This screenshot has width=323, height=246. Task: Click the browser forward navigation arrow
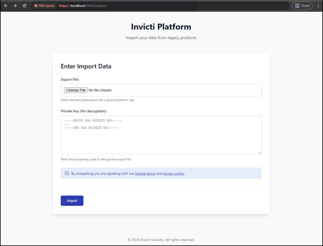[x=15, y=5]
